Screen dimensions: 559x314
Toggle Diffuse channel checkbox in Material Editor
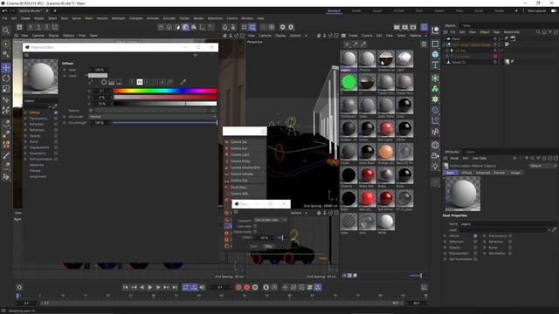pos(56,113)
